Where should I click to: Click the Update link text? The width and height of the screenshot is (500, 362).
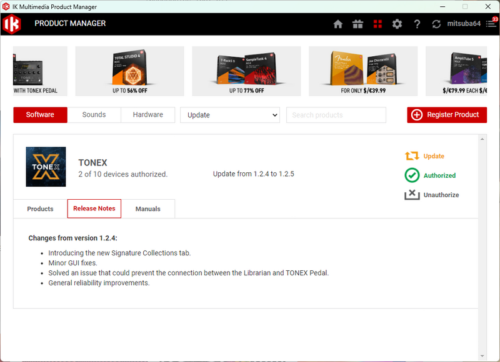(x=434, y=156)
